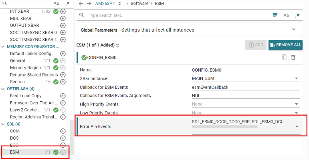The image size is (309, 160).
Task: Edit the Callback for ESM Events field
Action: [246, 87]
